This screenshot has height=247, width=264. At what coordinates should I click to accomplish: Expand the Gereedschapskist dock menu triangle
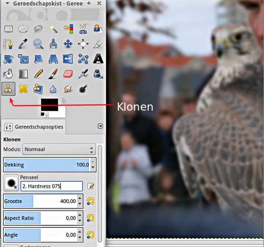pos(7,3)
